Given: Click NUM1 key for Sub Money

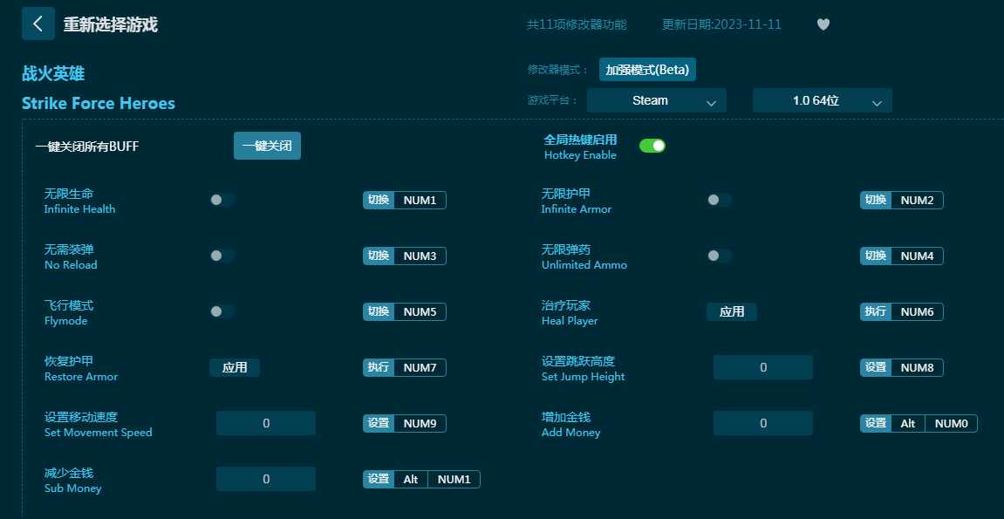Looking at the screenshot, I should (454, 480).
